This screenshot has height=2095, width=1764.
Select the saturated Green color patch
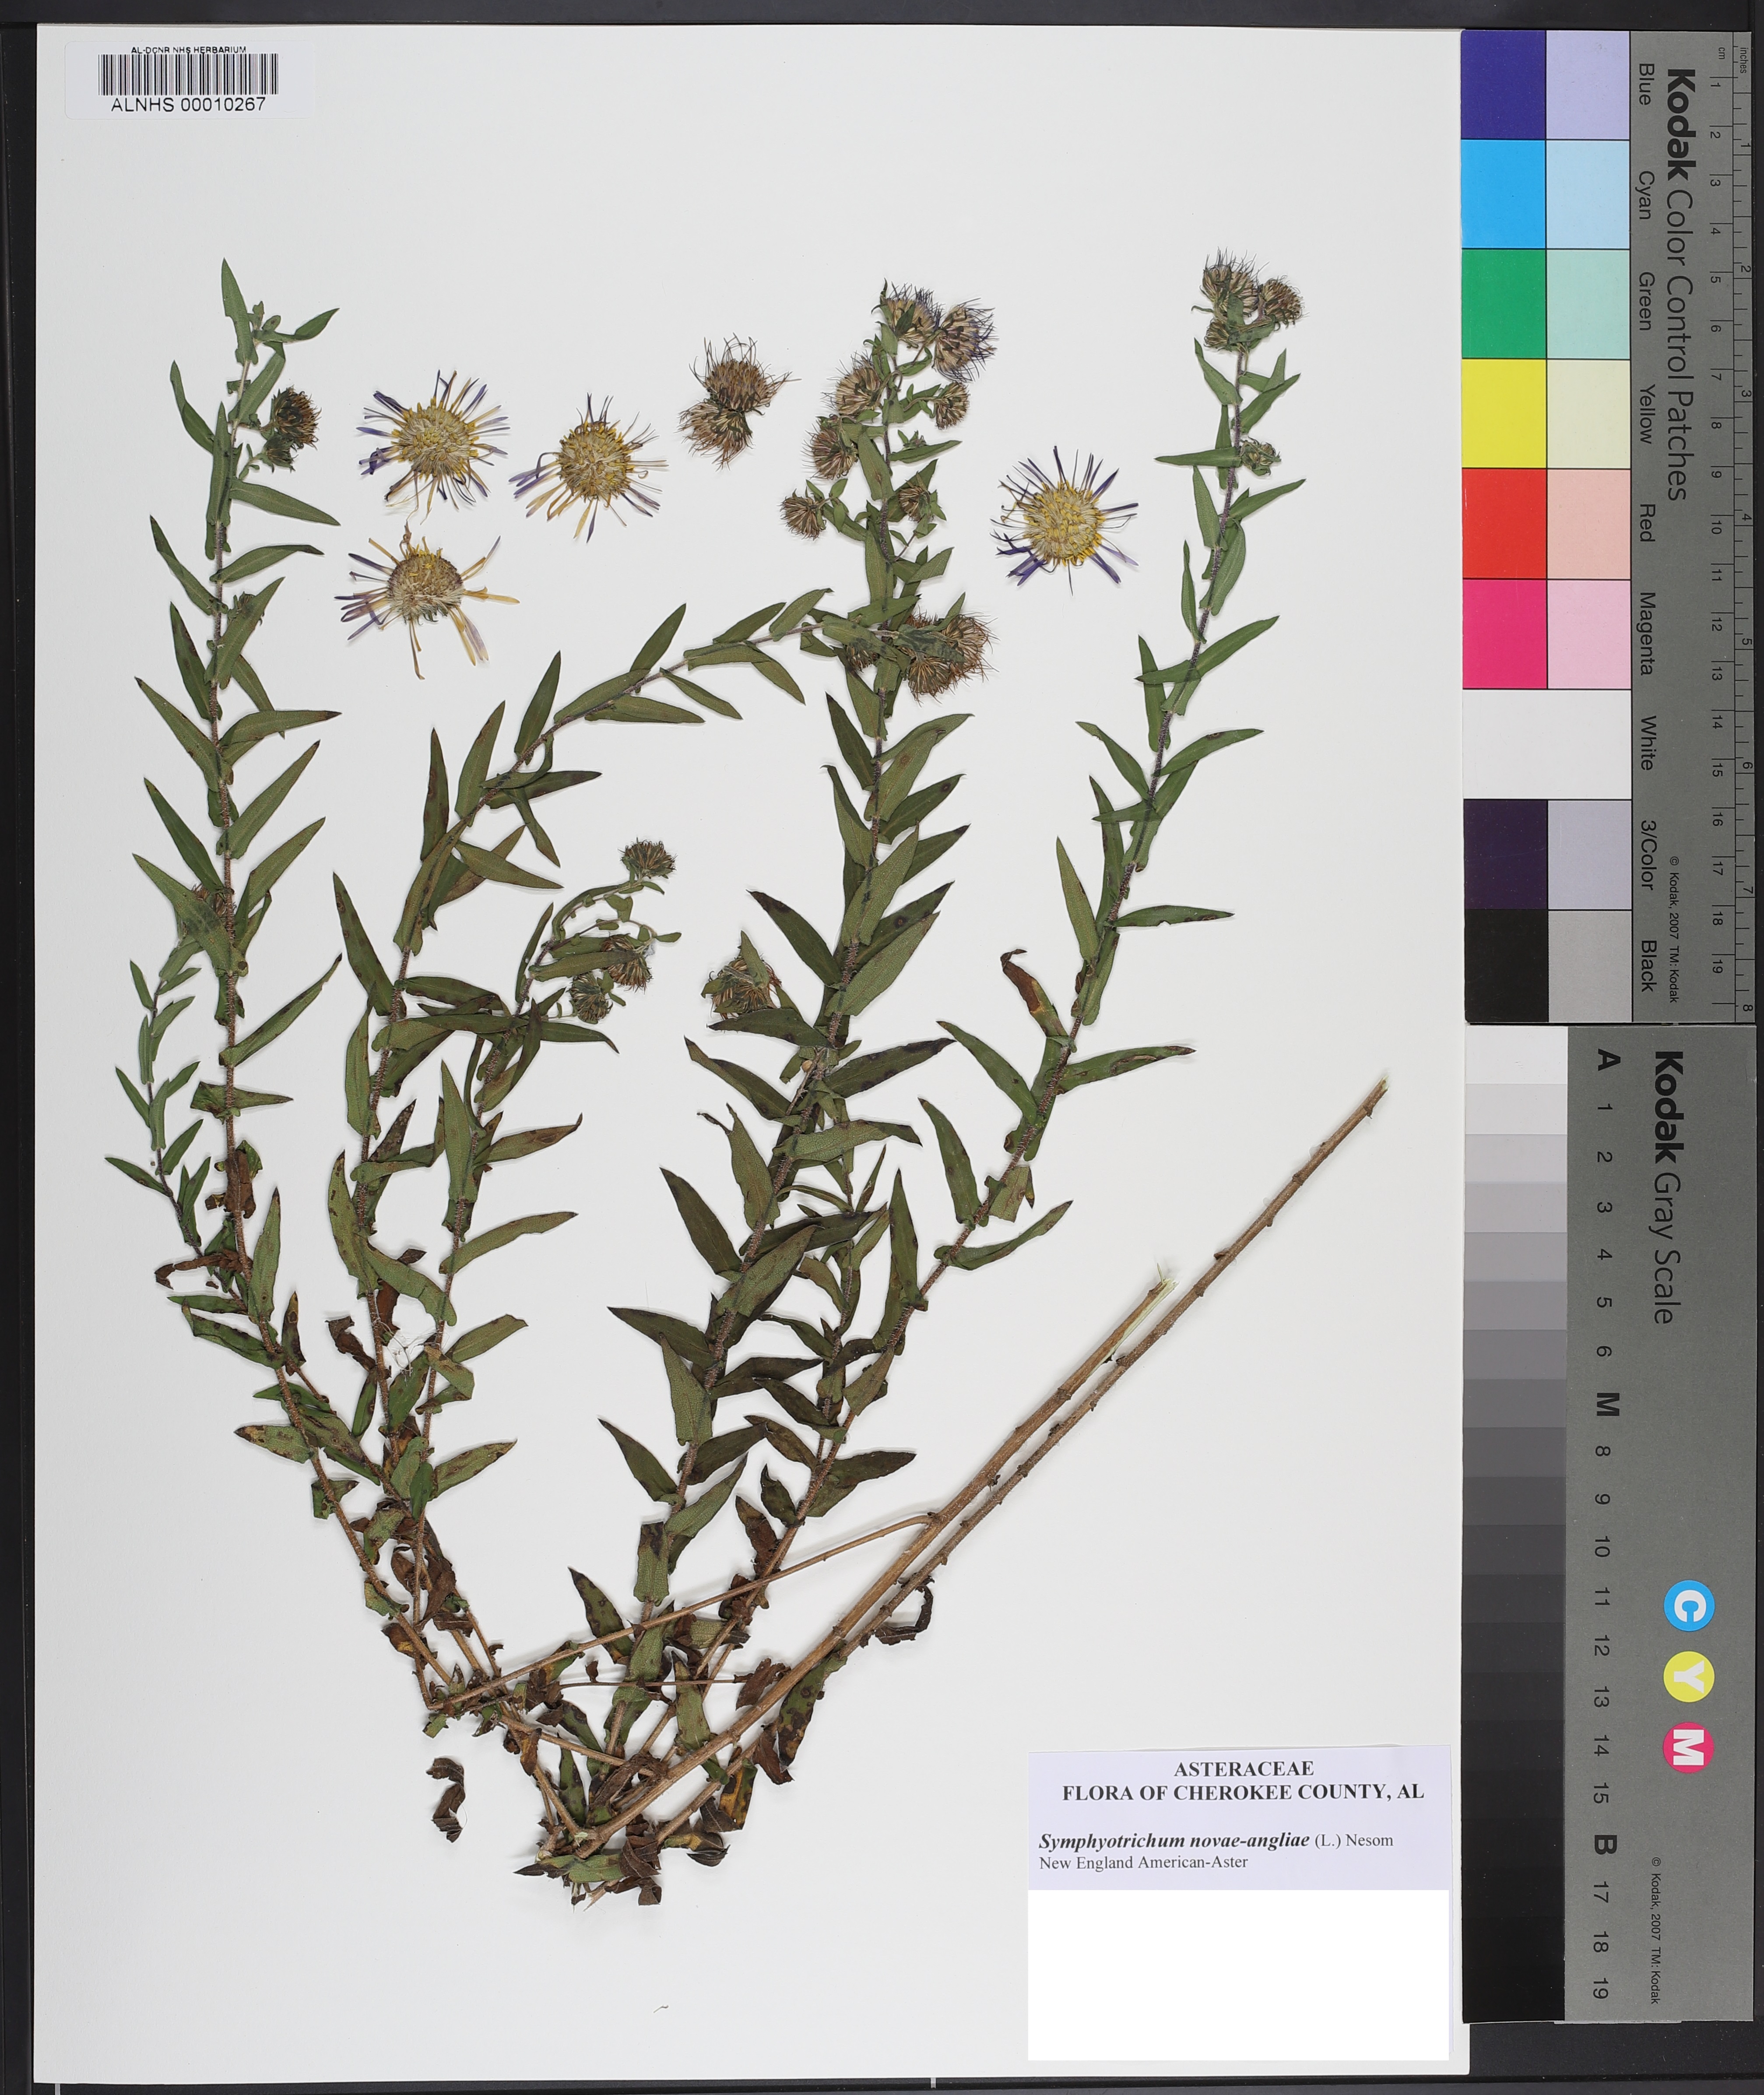[1503, 304]
